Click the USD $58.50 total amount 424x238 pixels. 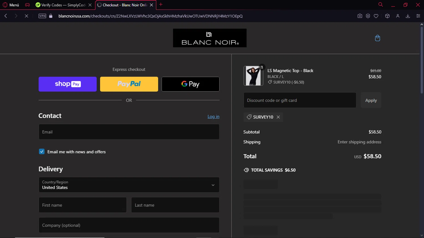[368, 156]
